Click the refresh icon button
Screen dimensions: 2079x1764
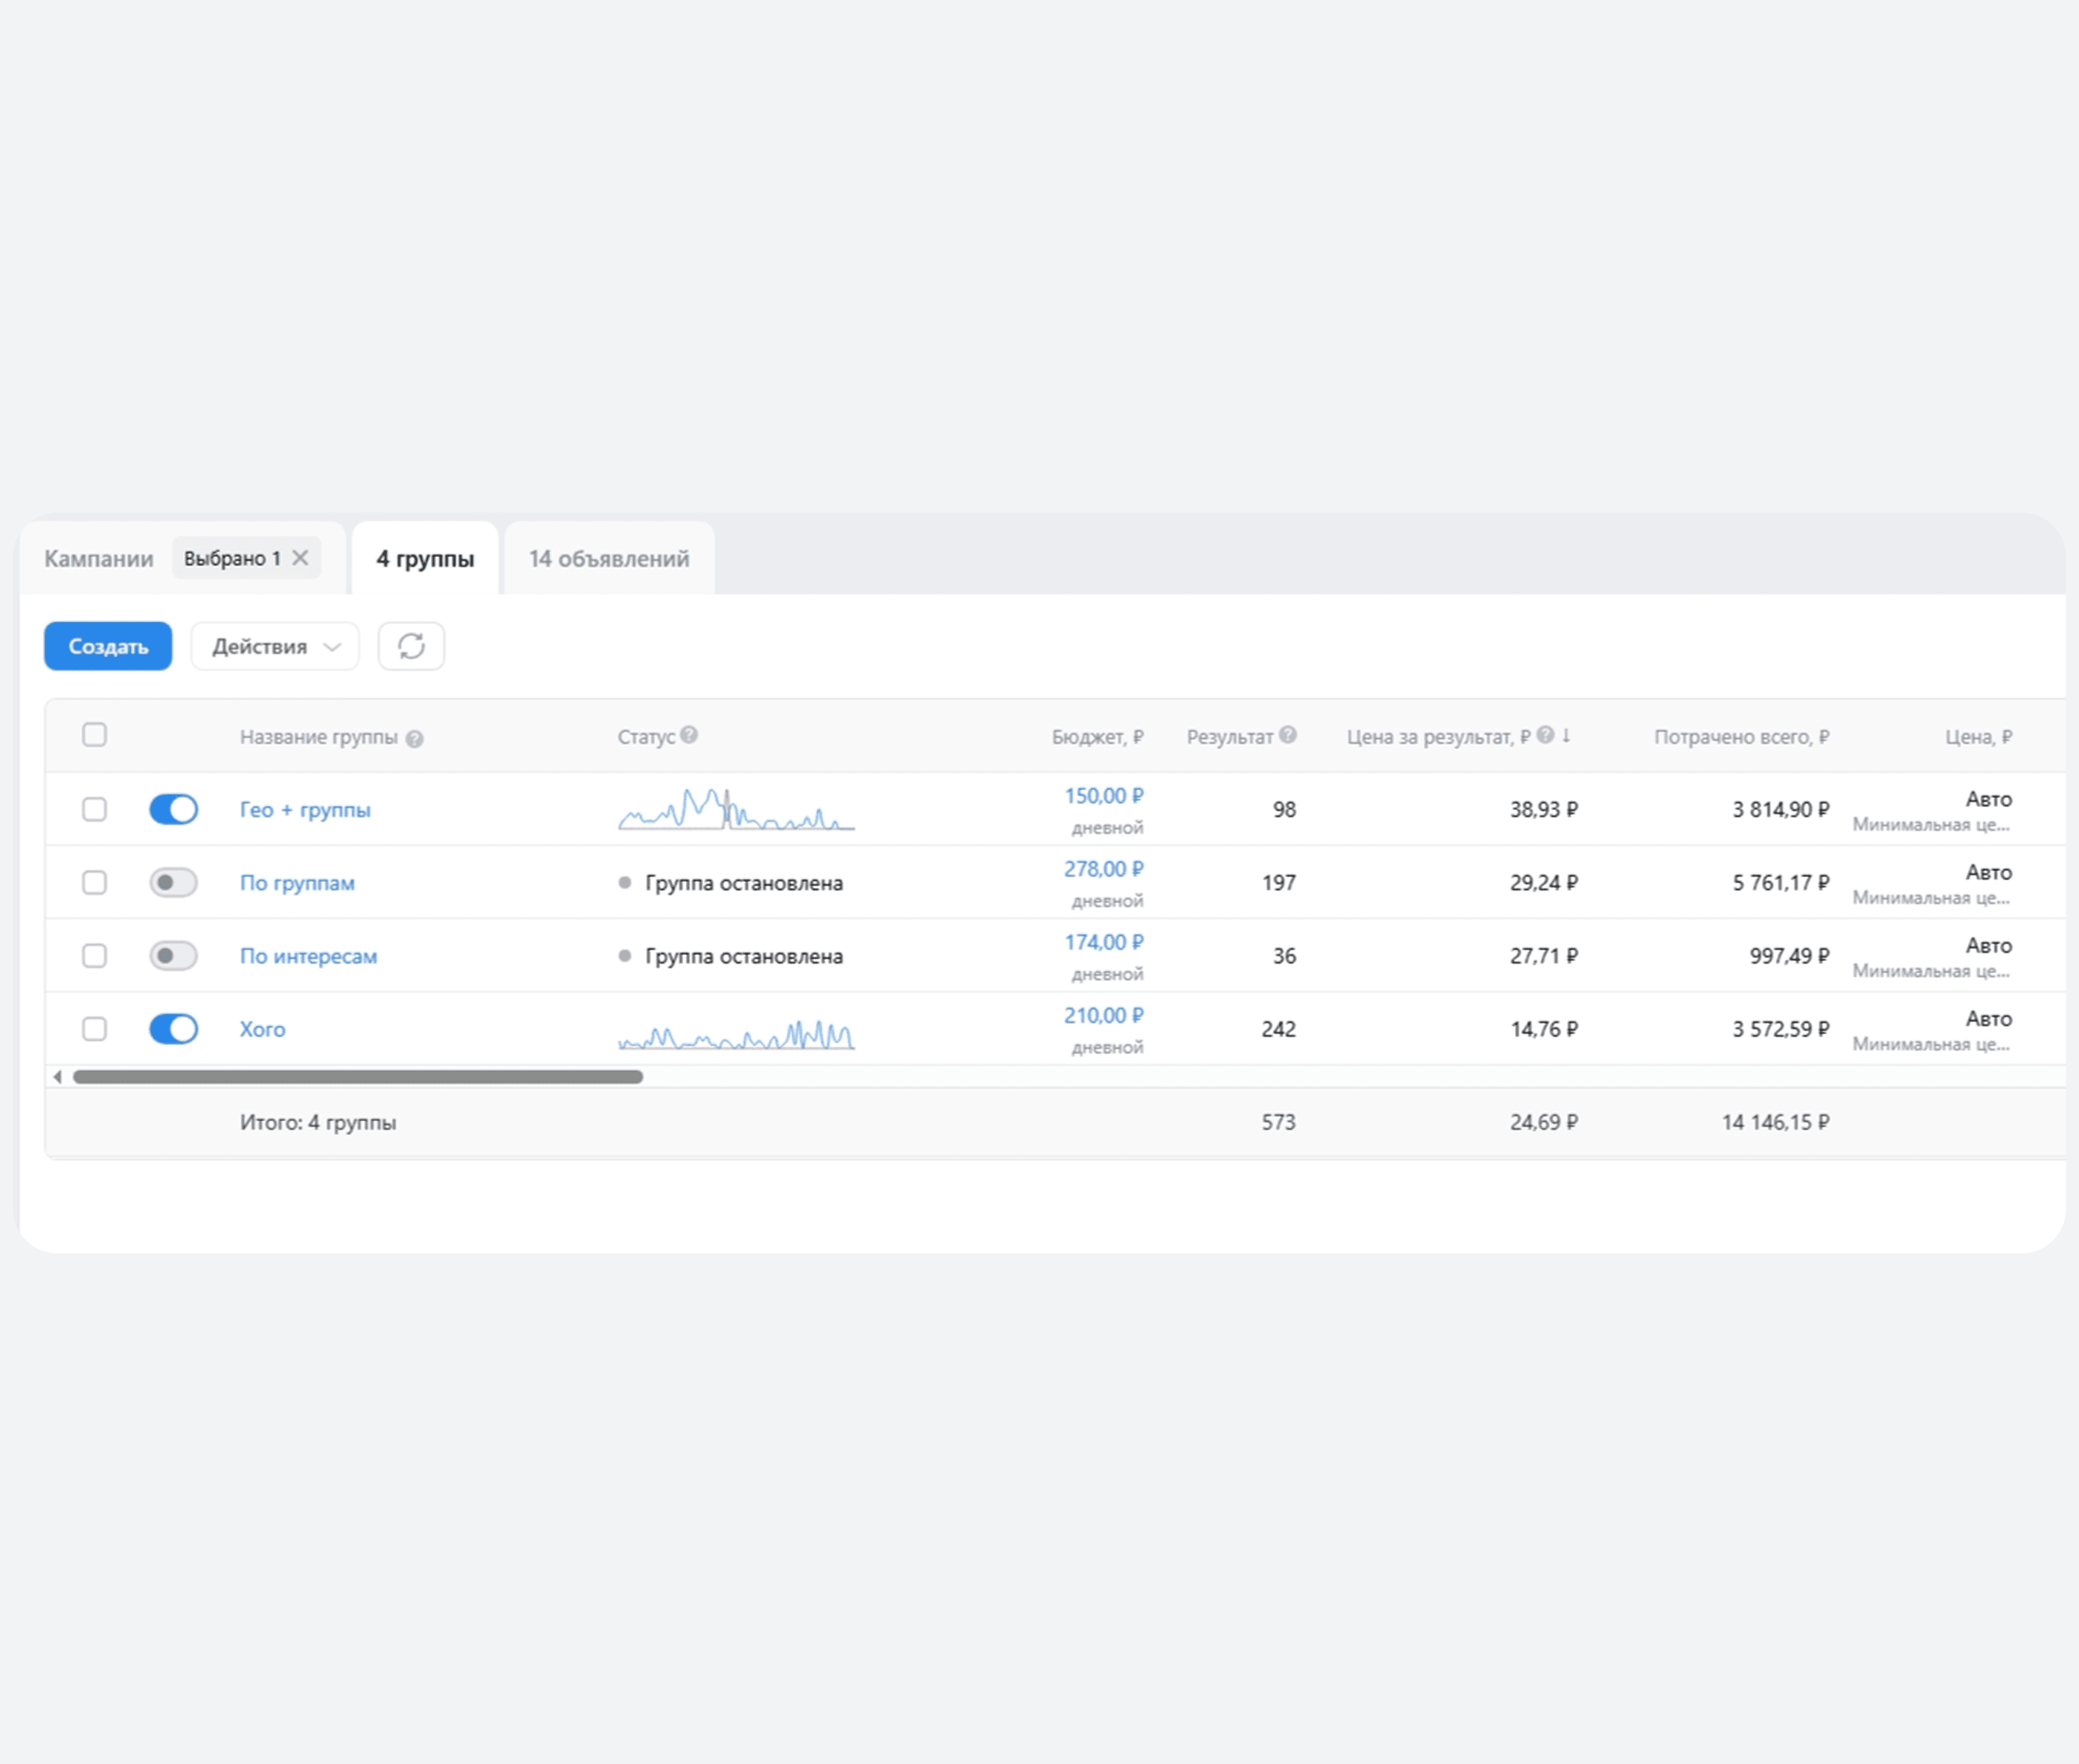(411, 646)
